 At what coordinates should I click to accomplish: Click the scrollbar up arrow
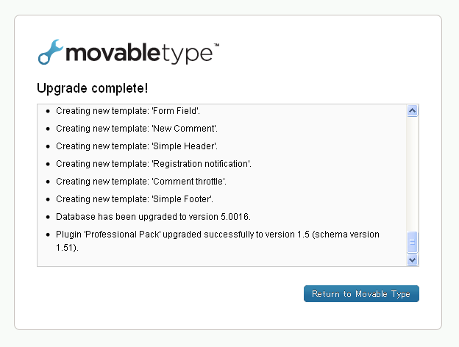[412, 110]
